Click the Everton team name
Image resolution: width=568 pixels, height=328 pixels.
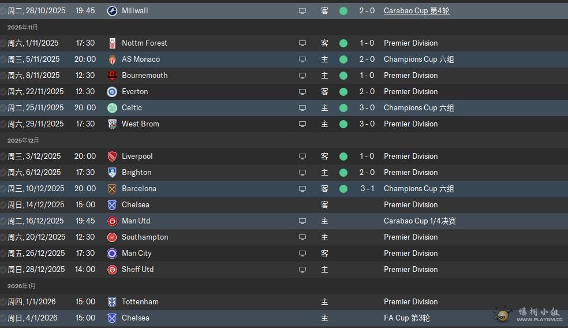click(134, 92)
